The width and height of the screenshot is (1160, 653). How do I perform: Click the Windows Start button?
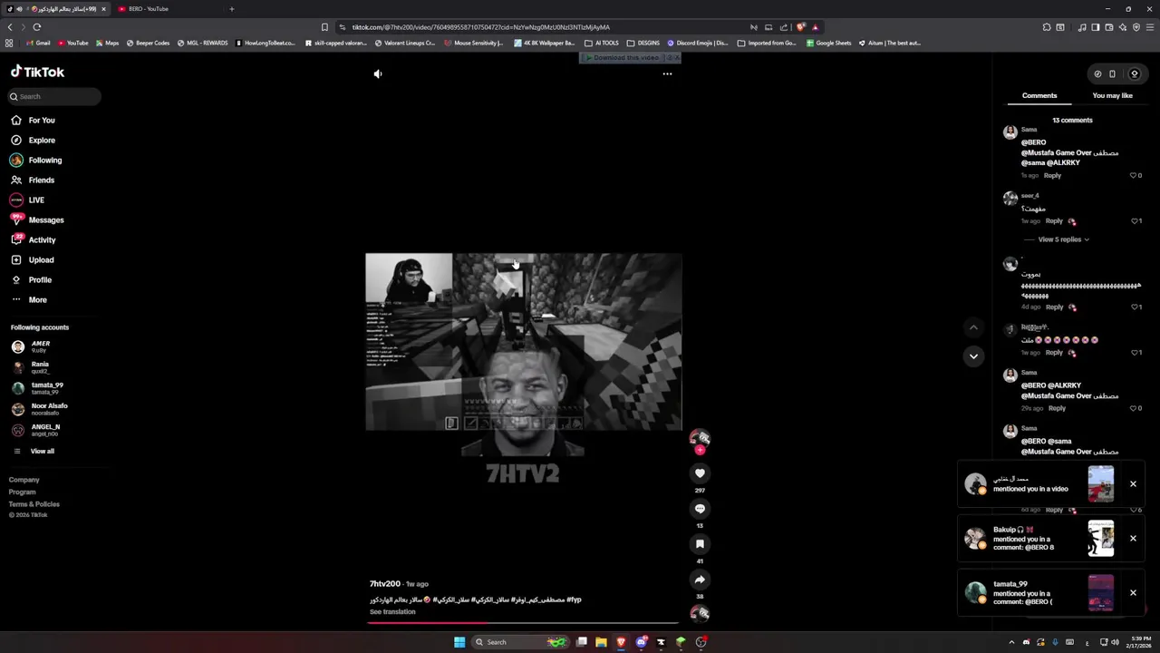[x=459, y=642]
